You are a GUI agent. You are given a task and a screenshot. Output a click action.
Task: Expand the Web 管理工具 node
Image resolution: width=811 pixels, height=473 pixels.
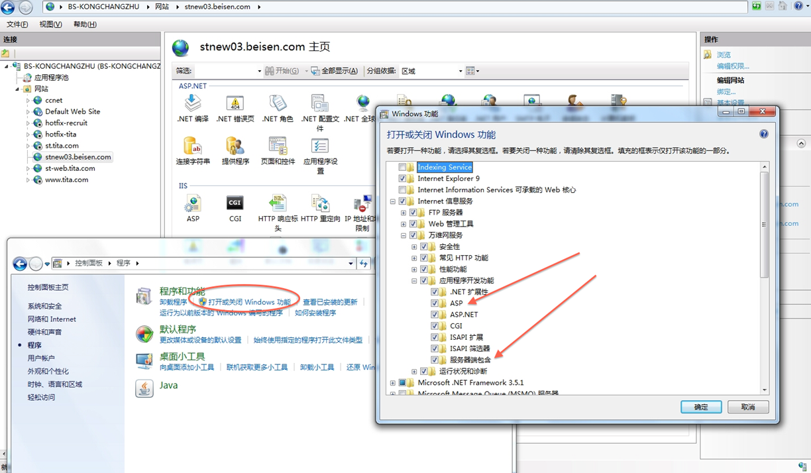(x=404, y=224)
